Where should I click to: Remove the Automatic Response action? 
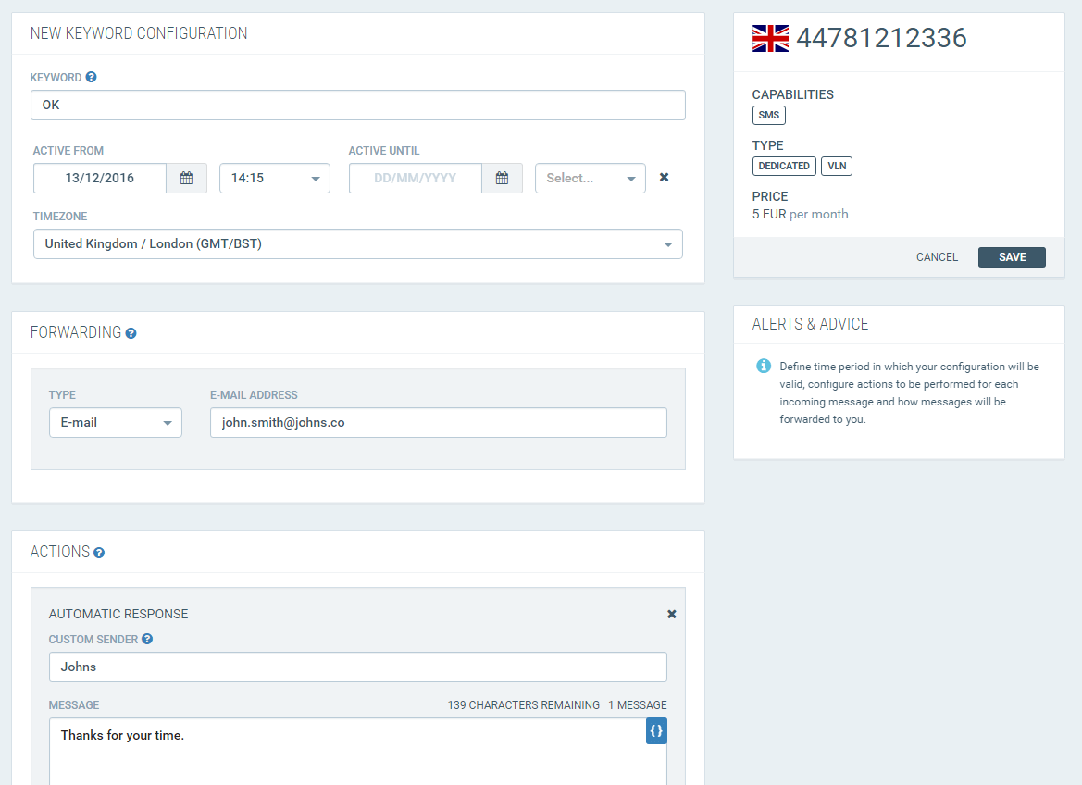click(x=671, y=614)
